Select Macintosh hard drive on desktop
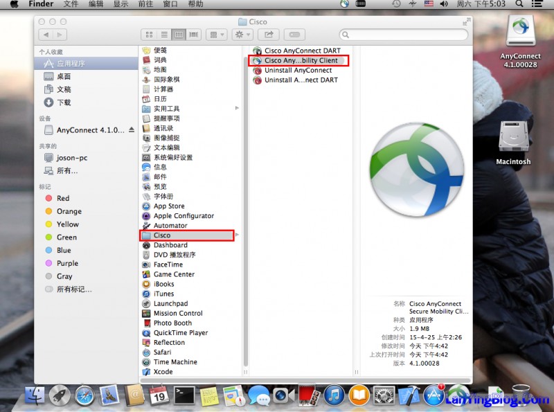This screenshot has height=412, width=554. [513, 143]
